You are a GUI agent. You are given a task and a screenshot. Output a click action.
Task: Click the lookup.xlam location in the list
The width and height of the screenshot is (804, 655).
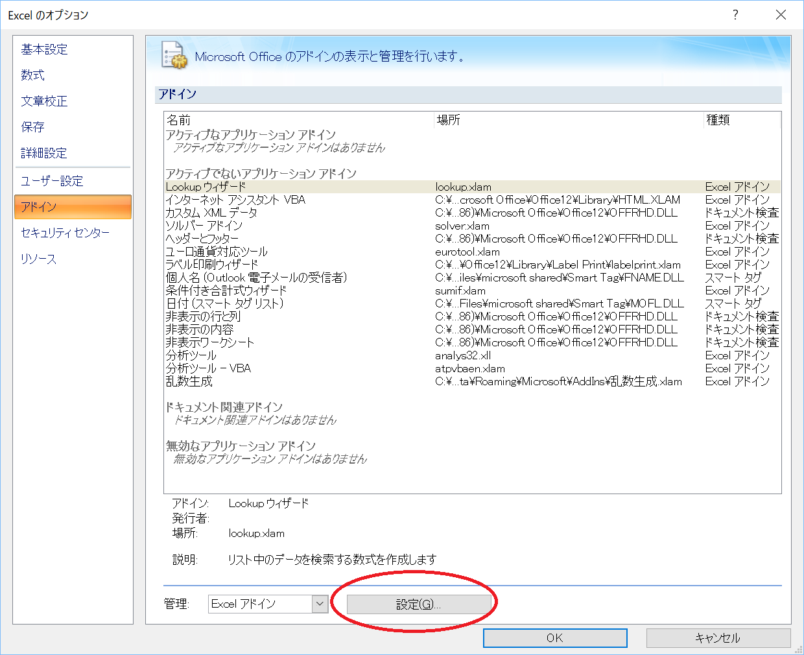[x=463, y=187]
